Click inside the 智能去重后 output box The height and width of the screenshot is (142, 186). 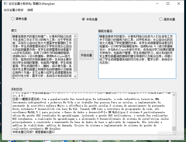click(x=137, y=56)
